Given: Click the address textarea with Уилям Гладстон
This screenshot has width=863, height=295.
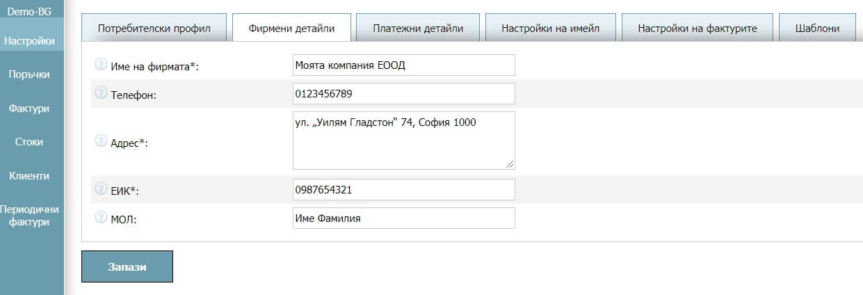Looking at the screenshot, I should pyautogui.click(x=404, y=140).
